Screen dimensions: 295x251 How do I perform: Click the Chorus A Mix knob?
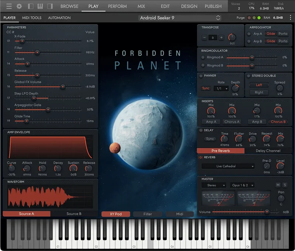pos(232,111)
